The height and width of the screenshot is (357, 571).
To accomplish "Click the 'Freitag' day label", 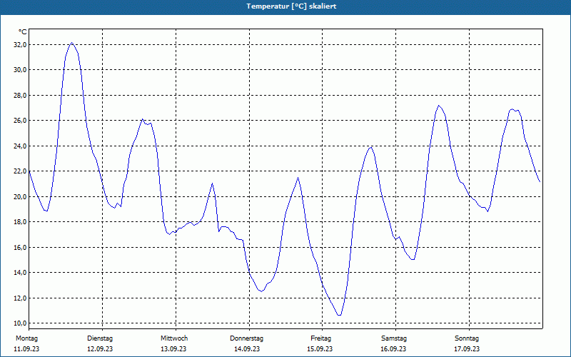I will (320, 338).
